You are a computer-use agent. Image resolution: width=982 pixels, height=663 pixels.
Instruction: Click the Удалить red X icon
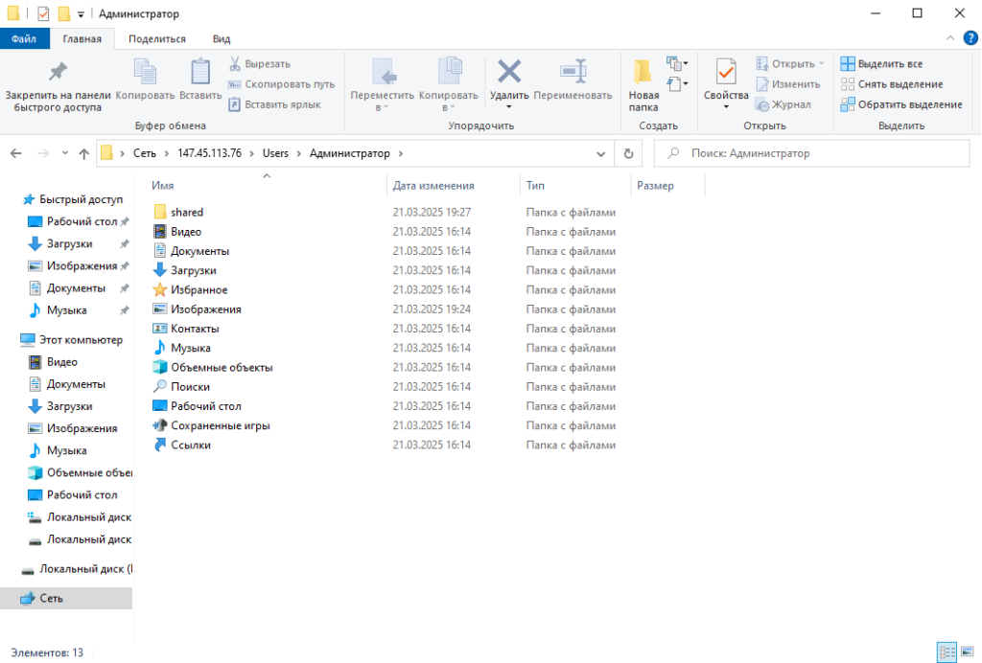509,71
